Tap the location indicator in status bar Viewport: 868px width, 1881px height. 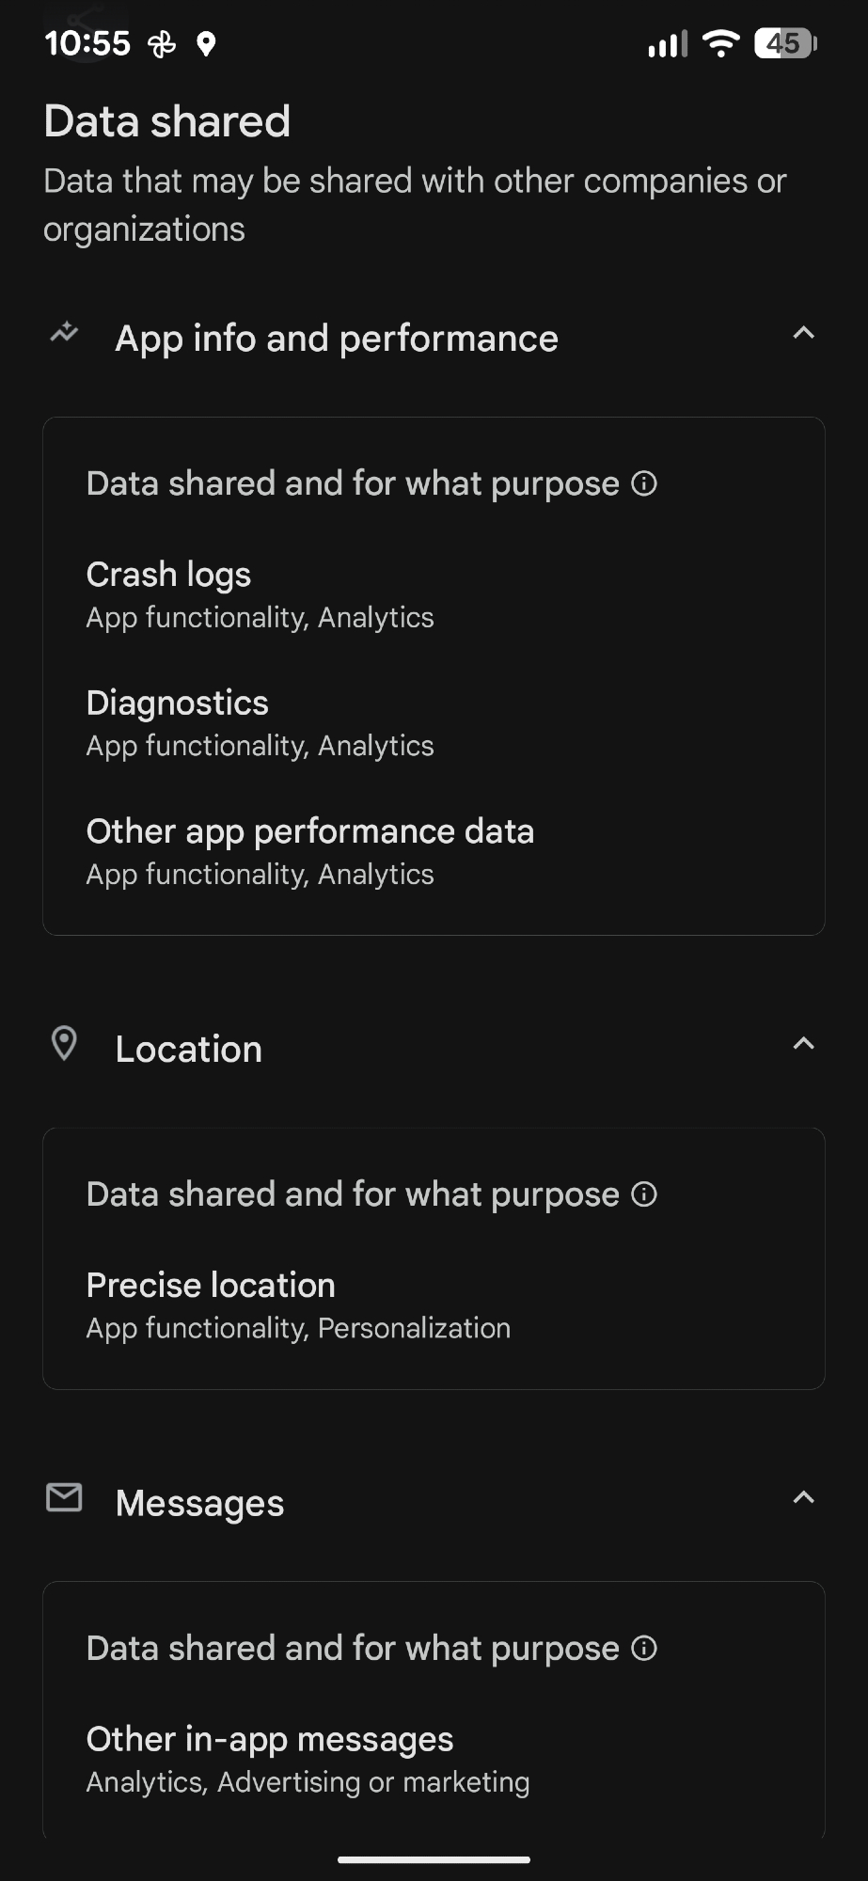(206, 44)
